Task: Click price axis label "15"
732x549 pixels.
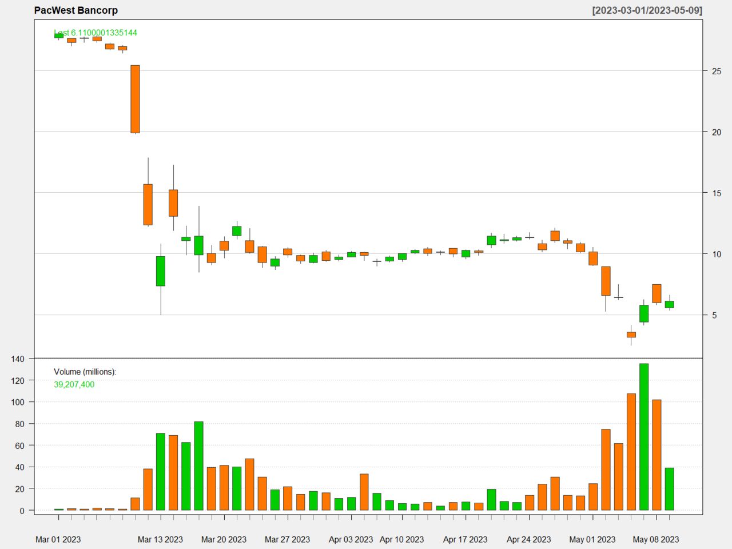Action: click(x=717, y=193)
